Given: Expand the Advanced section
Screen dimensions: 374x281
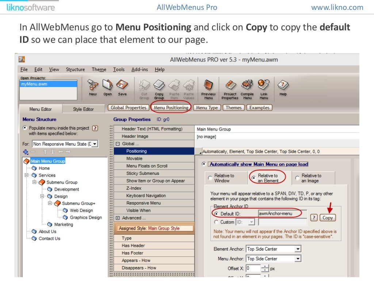Looking at the screenshot, I should click(x=118, y=218).
